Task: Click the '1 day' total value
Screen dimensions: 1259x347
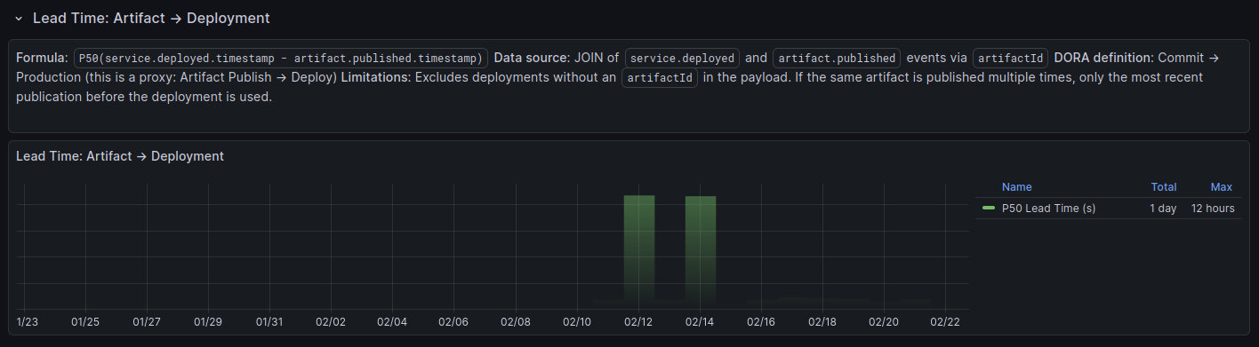Action: (x=1163, y=209)
